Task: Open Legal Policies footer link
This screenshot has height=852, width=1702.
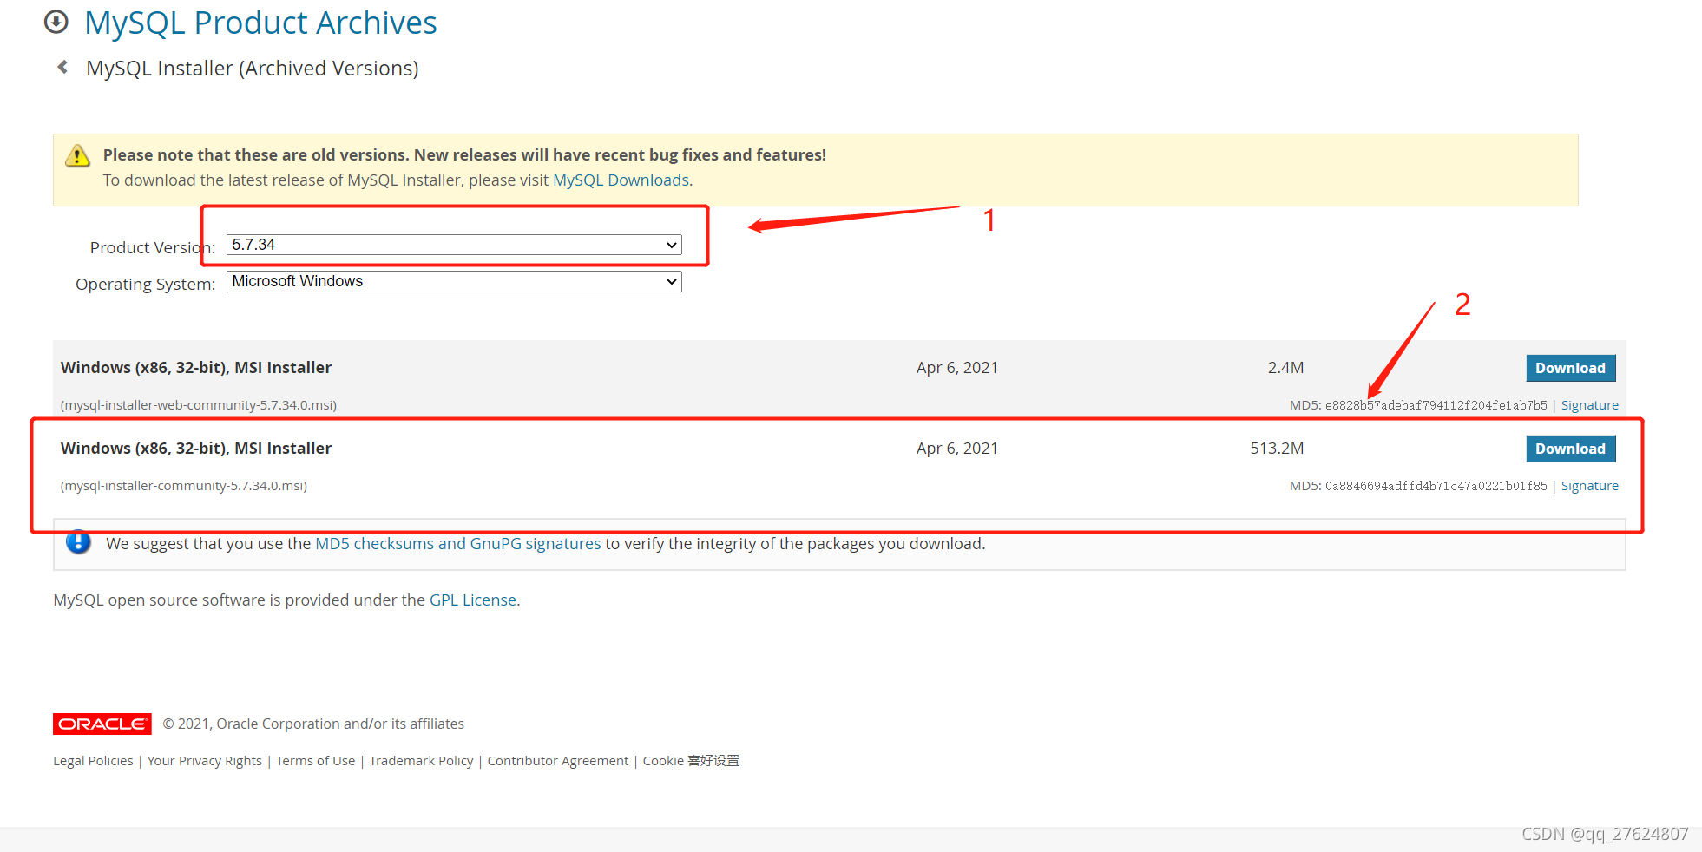Action: [93, 761]
